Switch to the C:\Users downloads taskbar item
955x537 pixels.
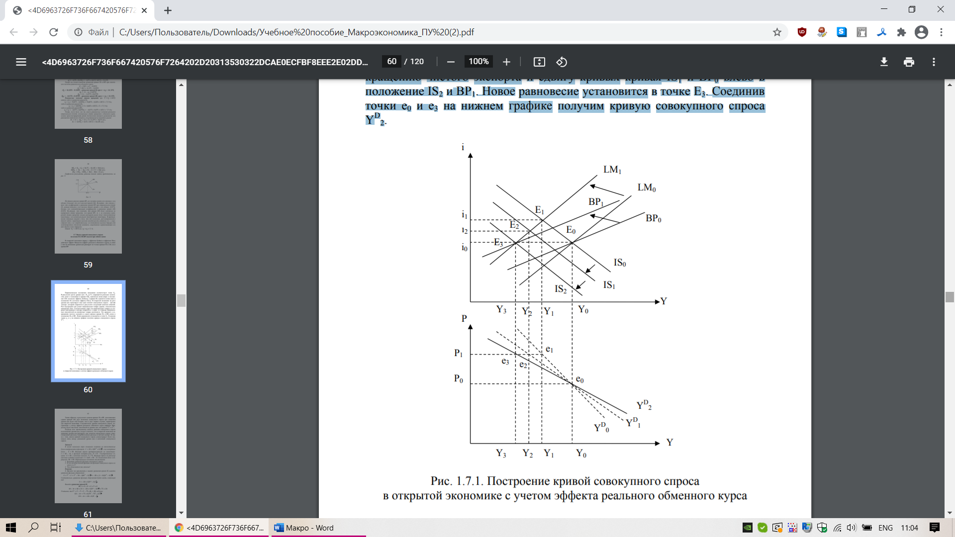click(x=118, y=528)
